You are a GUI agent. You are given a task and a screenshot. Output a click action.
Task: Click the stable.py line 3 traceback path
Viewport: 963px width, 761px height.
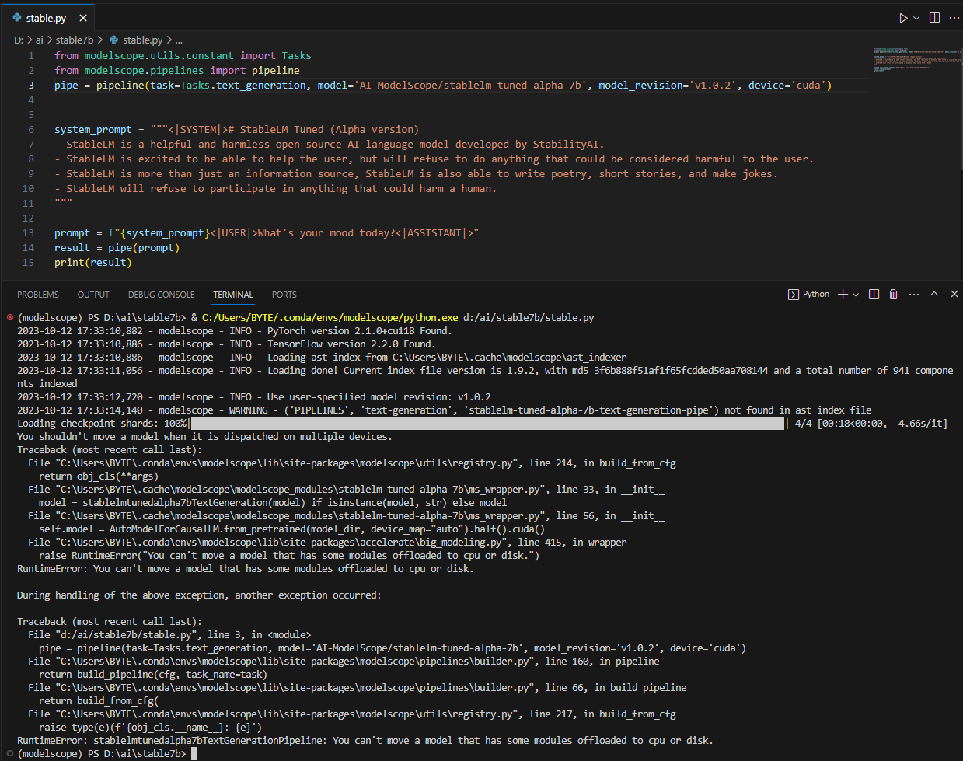(x=126, y=635)
